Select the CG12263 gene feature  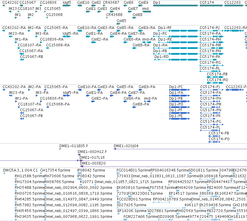[234, 6]
